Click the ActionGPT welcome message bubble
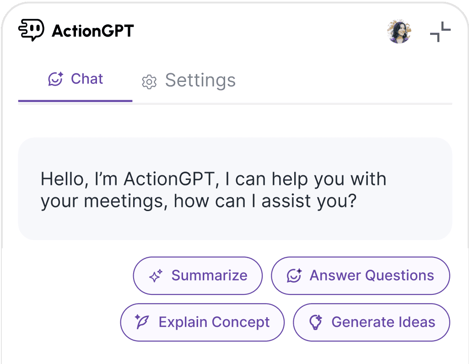The image size is (469, 364). tap(234, 189)
